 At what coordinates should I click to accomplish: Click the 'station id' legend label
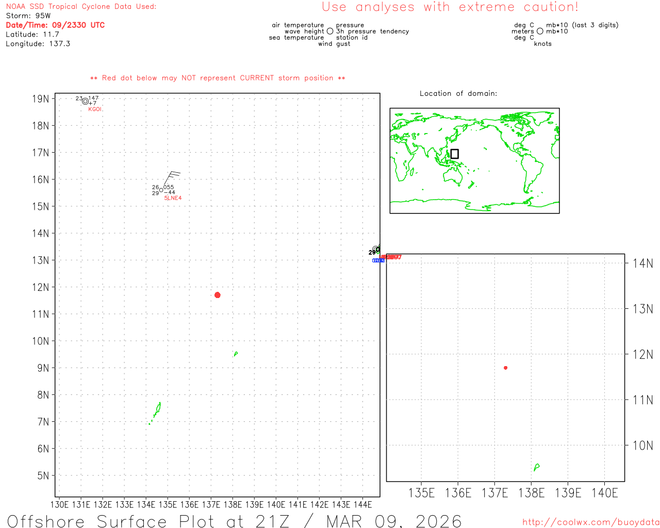[x=352, y=38]
